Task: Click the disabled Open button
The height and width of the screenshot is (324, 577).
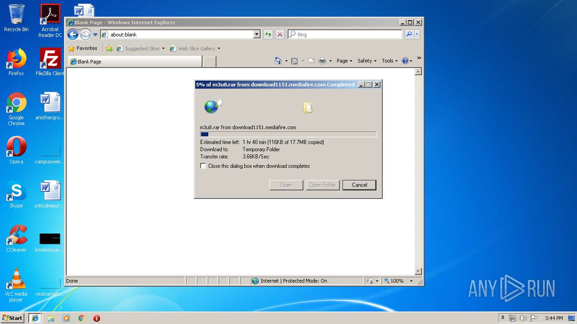Action: point(286,185)
